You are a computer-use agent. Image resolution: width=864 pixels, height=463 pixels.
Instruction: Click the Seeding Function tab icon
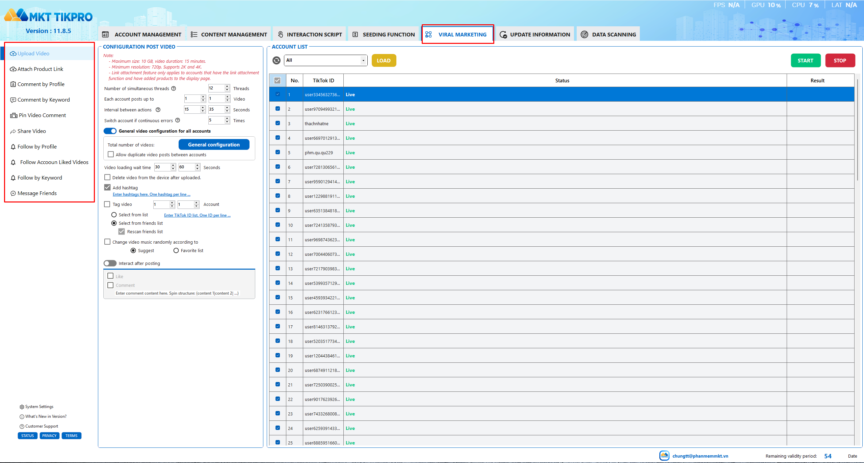(355, 34)
